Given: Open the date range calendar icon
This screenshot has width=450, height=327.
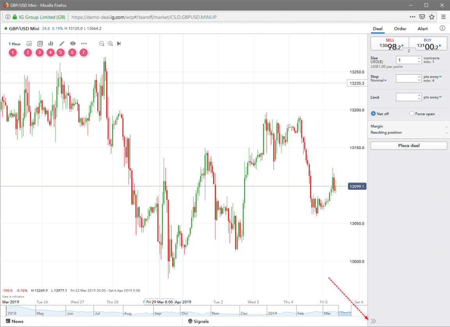Looking at the screenshot, I should point(28,44).
